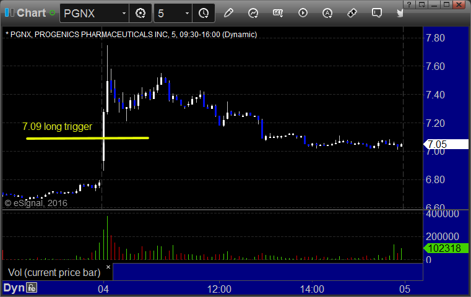Toggle the Dyn lock icon
This screenshot has height=297, width=471.
(31, 288)
